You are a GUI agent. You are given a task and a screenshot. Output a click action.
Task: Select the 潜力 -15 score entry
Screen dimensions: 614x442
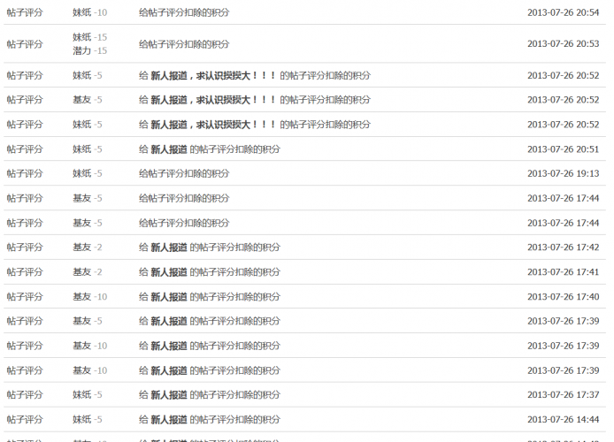pos(89,51)
